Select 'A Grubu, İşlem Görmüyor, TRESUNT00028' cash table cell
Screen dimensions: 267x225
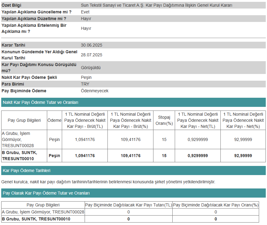point(24,139)
